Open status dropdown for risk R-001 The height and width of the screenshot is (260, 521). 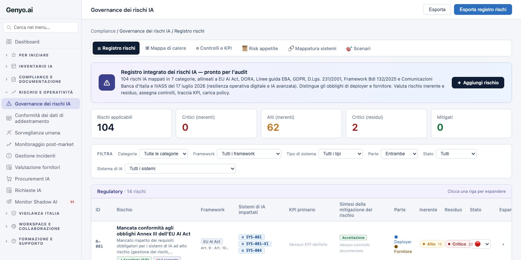[x=480, y=244]
